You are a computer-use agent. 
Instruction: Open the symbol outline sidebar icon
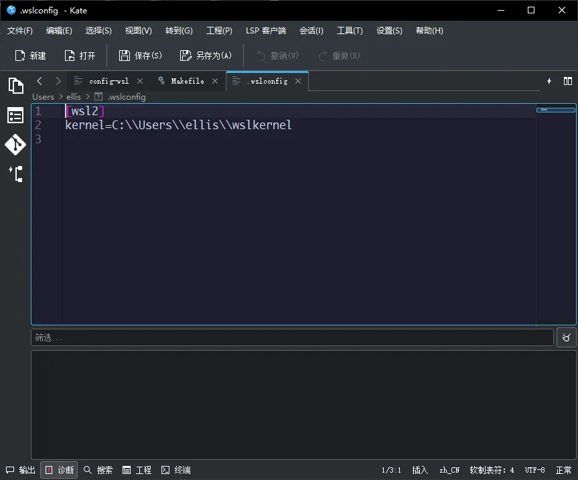coord(15,174)
